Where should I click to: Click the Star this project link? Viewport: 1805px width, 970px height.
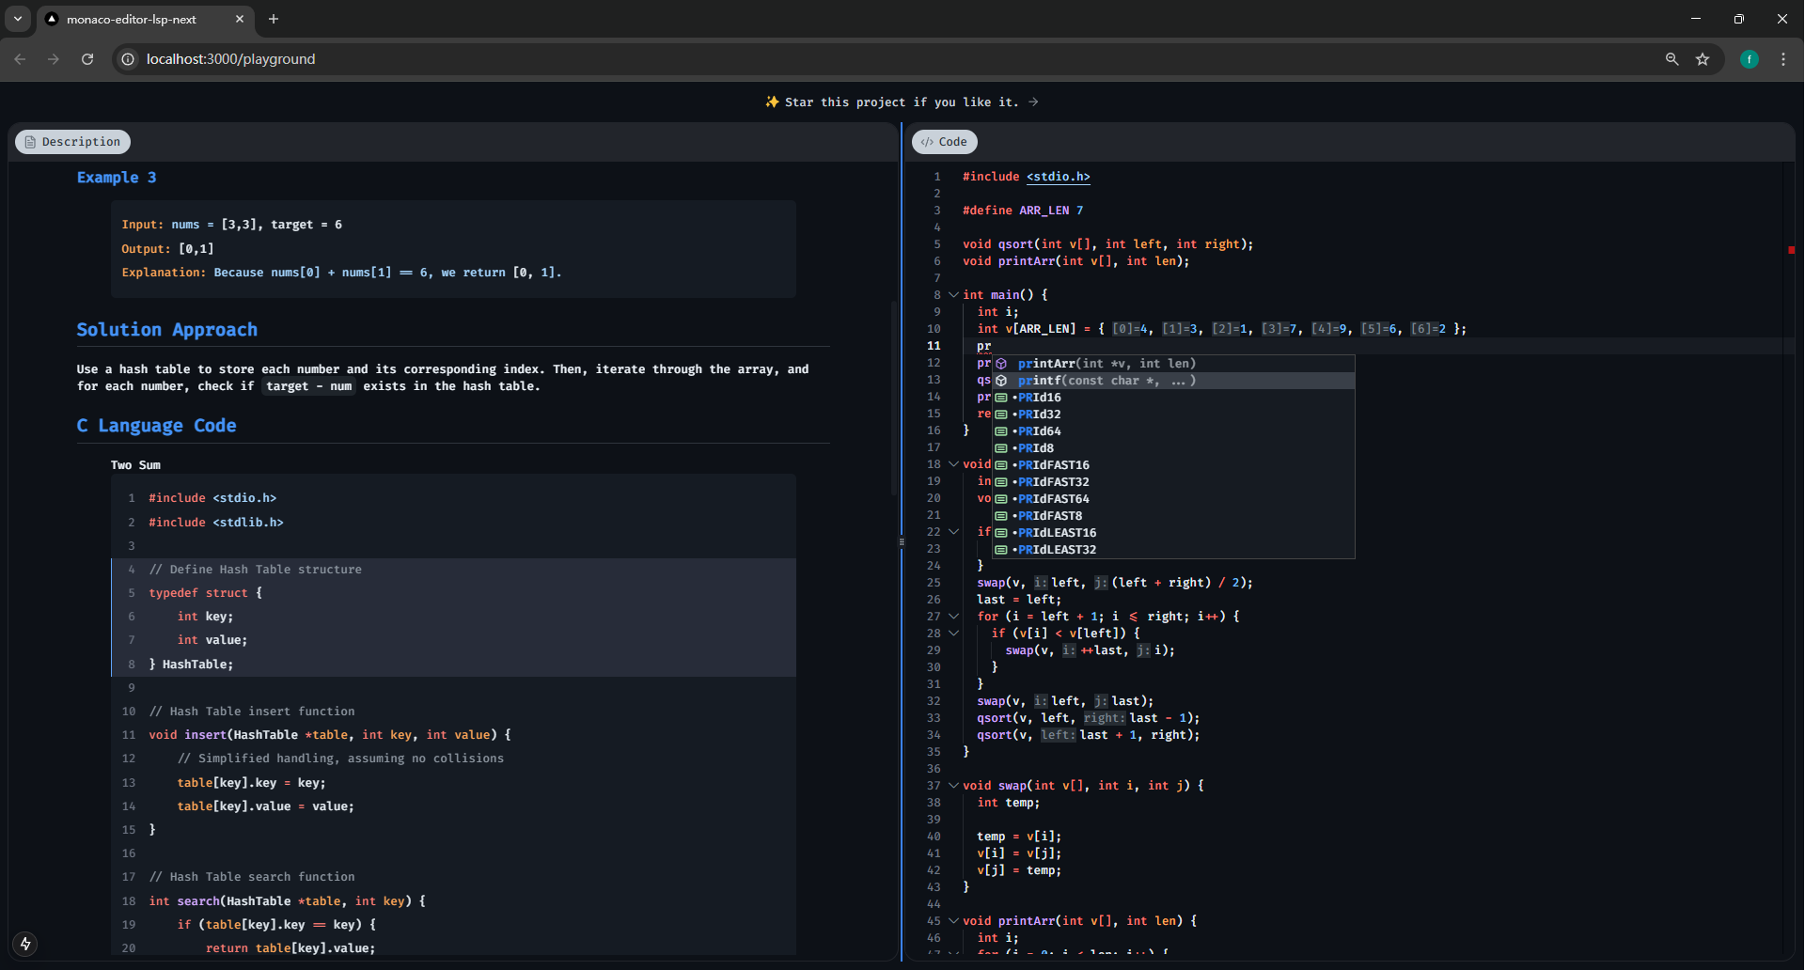[x=901, y=102]
